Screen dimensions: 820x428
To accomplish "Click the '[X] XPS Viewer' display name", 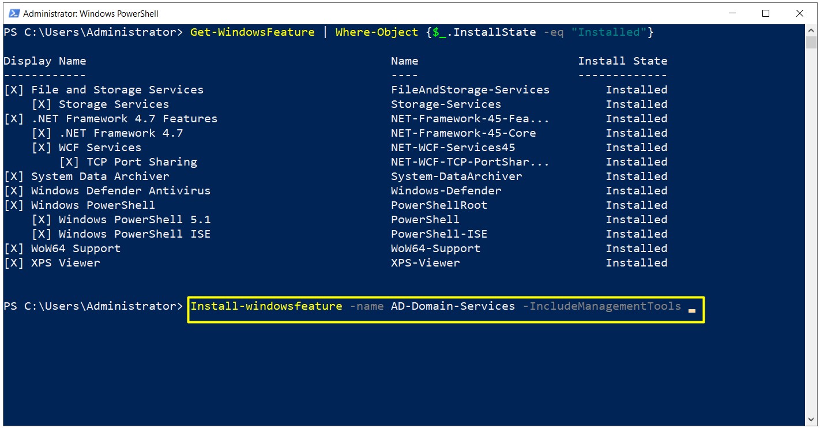I will pos(52,263).
